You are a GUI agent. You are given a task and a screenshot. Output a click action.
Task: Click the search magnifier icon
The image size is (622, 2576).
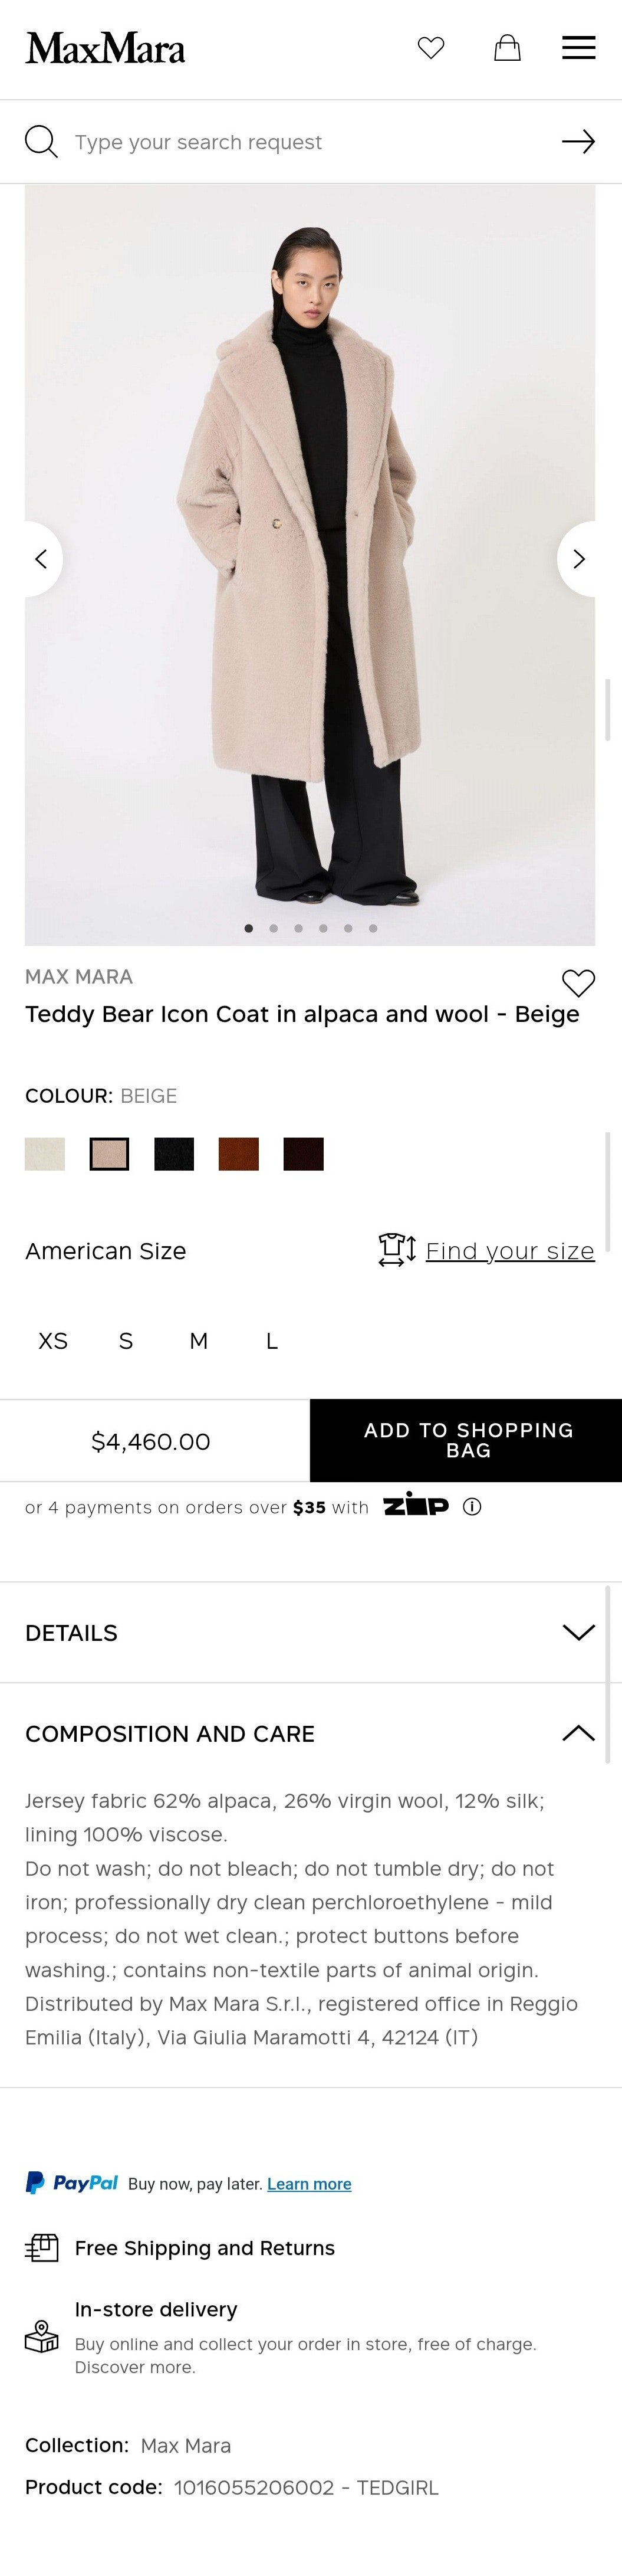coord(41,142)
